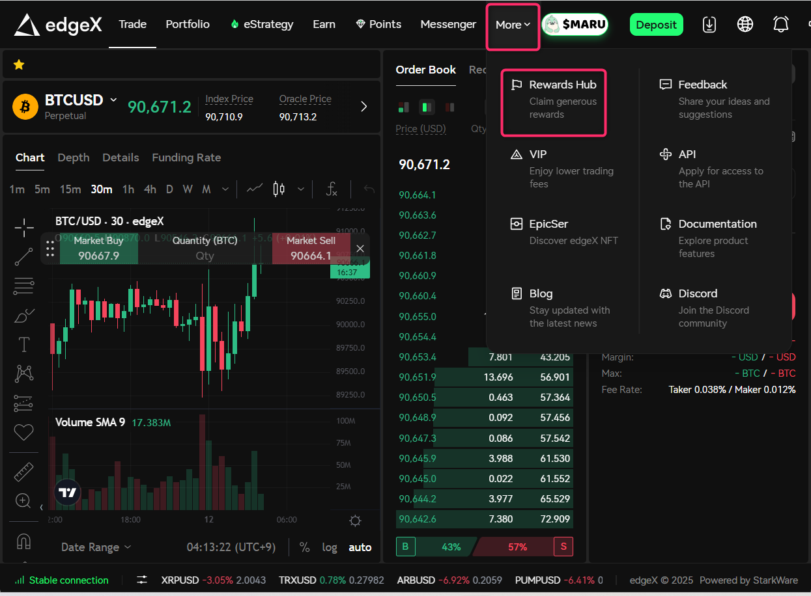Click the Market Buy button

[x=98, y=249]
